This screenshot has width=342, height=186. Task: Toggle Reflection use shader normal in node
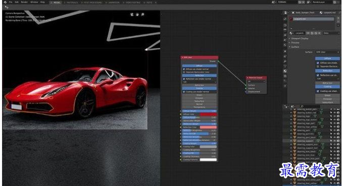[184, 79]
